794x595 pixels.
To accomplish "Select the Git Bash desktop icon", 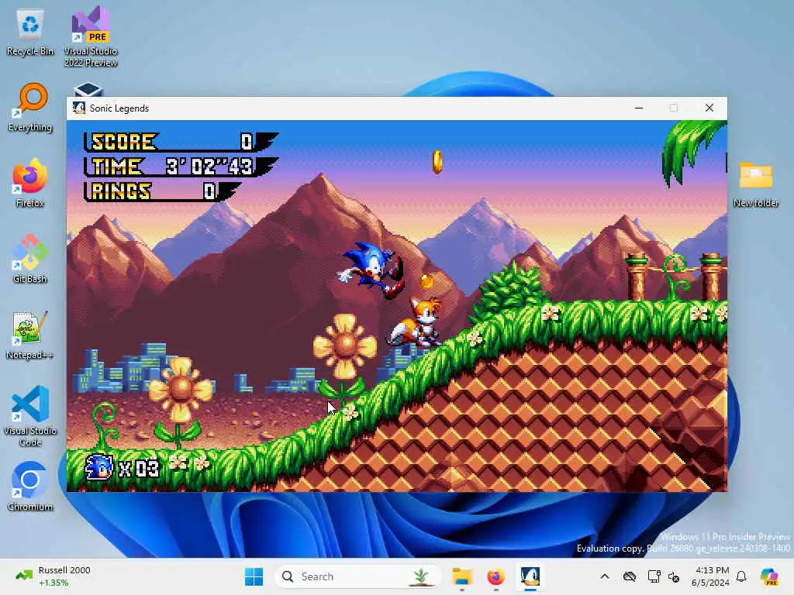I will point(30,260).
